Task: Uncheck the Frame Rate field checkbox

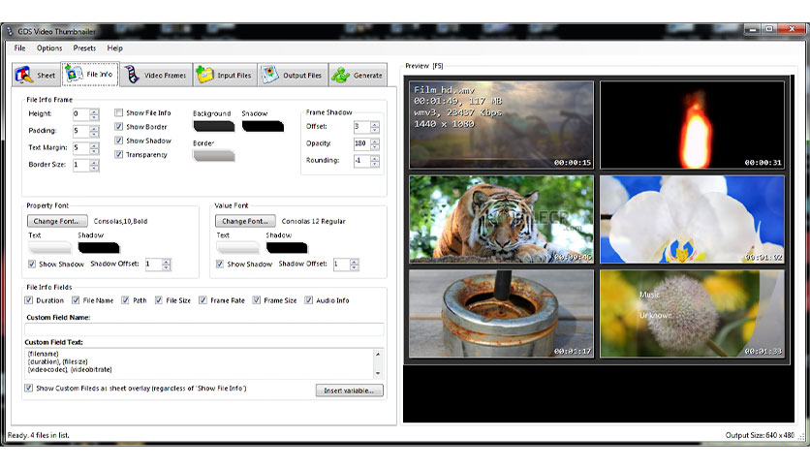Action: point(203,300)
